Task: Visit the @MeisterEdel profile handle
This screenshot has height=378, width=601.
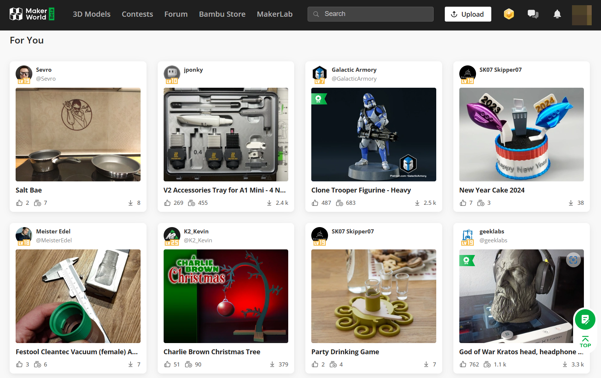Action: tap(54, 240)
